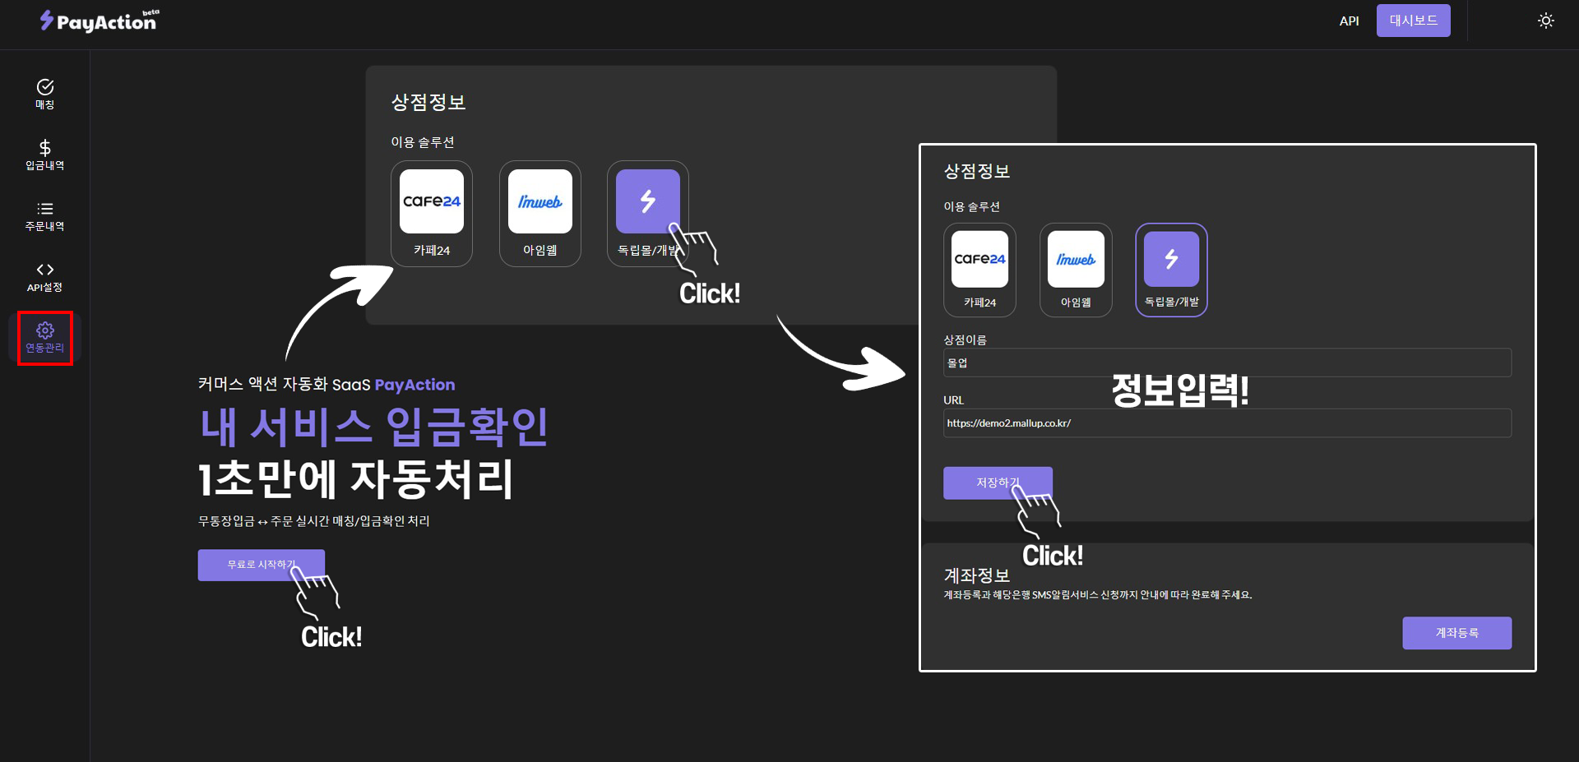Click the 대시보드 button
Screen dimensions: 1579x762
(1413, 21)
